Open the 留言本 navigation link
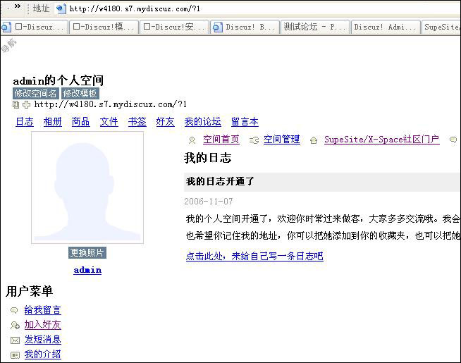The width and height of the screenshot is (461, 363). tap(245, 122)
